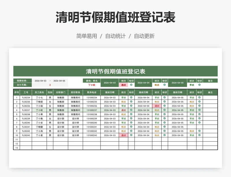
Task: Click the 2026-04-03 check mark for 丁小麦
Action: (x=131, y=135)
